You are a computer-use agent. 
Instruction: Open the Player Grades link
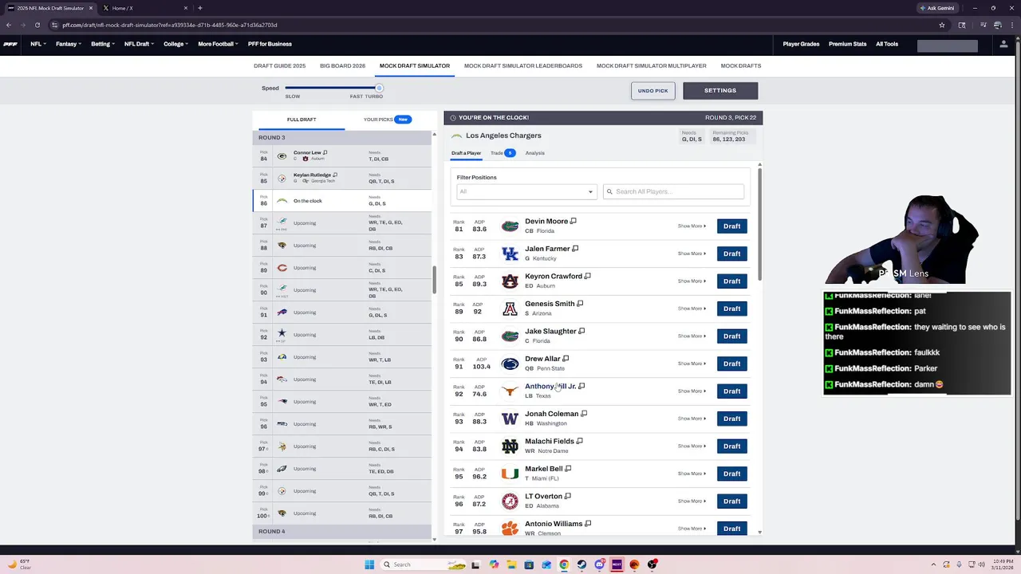point(801,44)
